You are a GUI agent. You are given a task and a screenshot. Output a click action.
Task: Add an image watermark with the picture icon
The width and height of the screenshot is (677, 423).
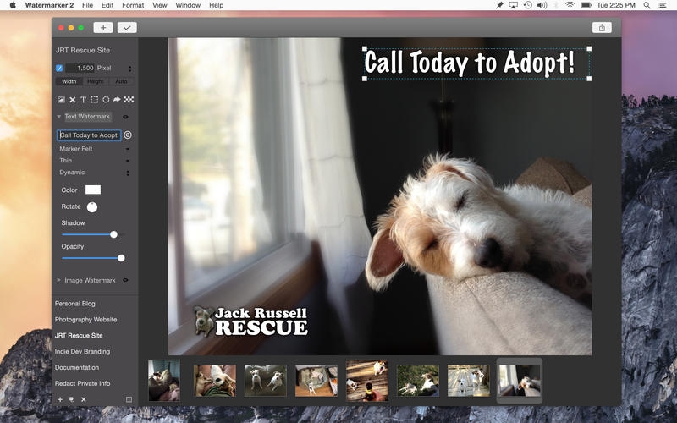pos(61,100)
